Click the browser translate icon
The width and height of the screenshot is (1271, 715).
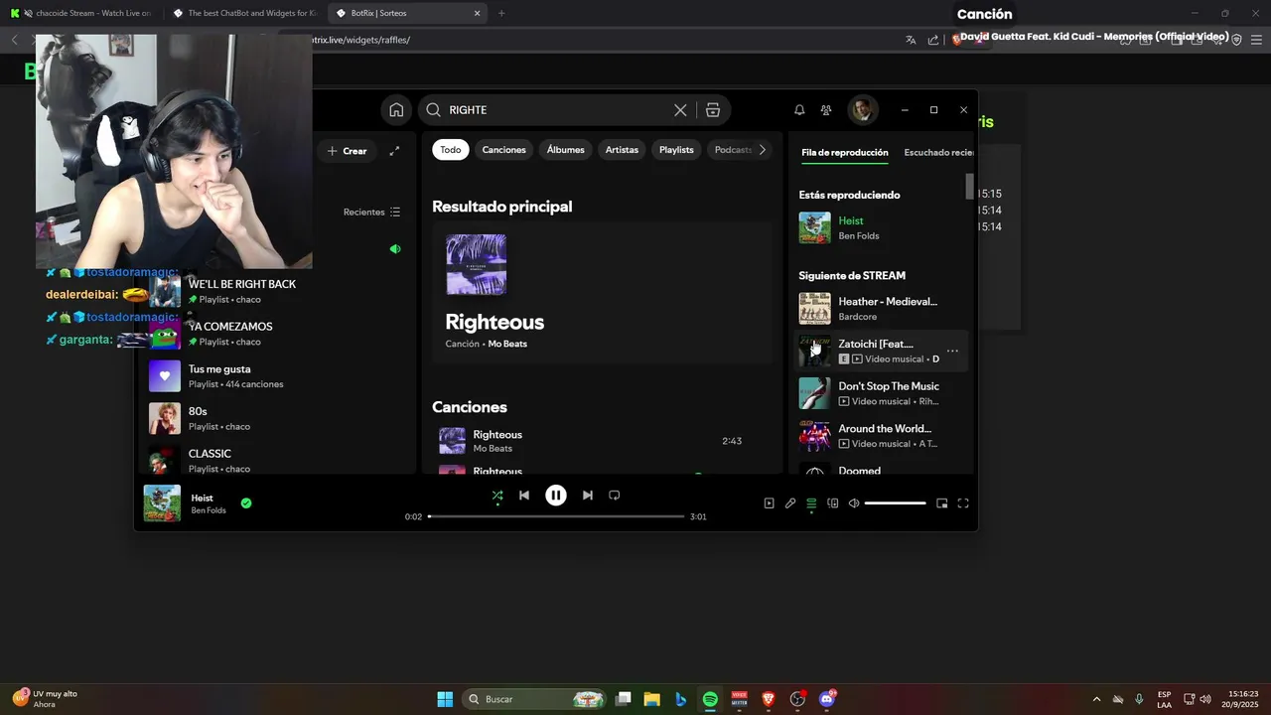pos(911,40)
